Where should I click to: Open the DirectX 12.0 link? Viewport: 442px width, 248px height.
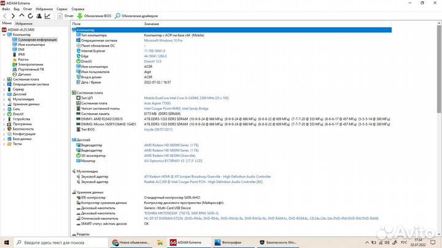(x=152, y=61)
